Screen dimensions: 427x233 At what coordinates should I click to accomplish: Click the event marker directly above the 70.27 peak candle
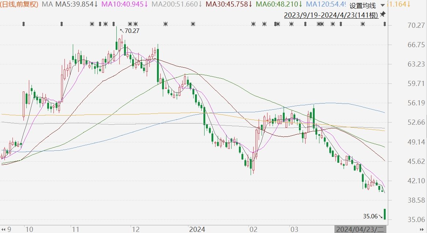pyautogui.click(x=114, y=24)
